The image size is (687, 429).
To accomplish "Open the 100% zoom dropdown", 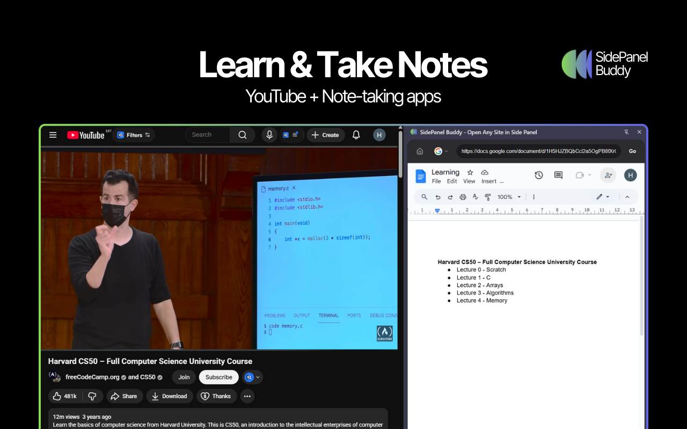I will click(x=509, y=197).
